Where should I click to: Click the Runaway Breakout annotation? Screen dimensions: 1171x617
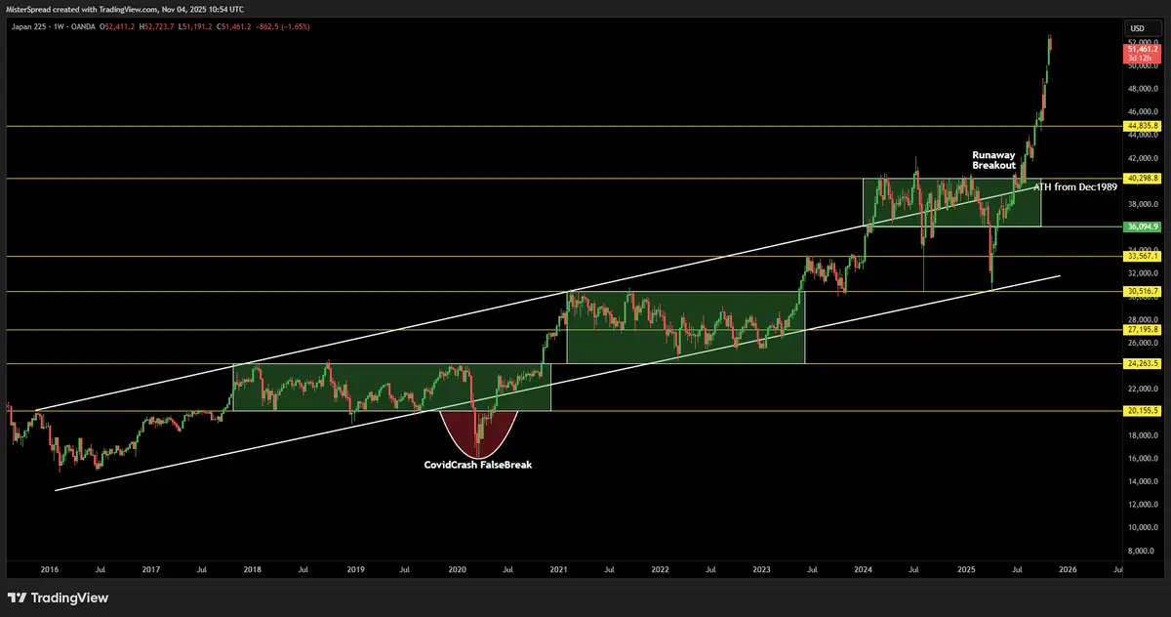[x=993, y=160]
